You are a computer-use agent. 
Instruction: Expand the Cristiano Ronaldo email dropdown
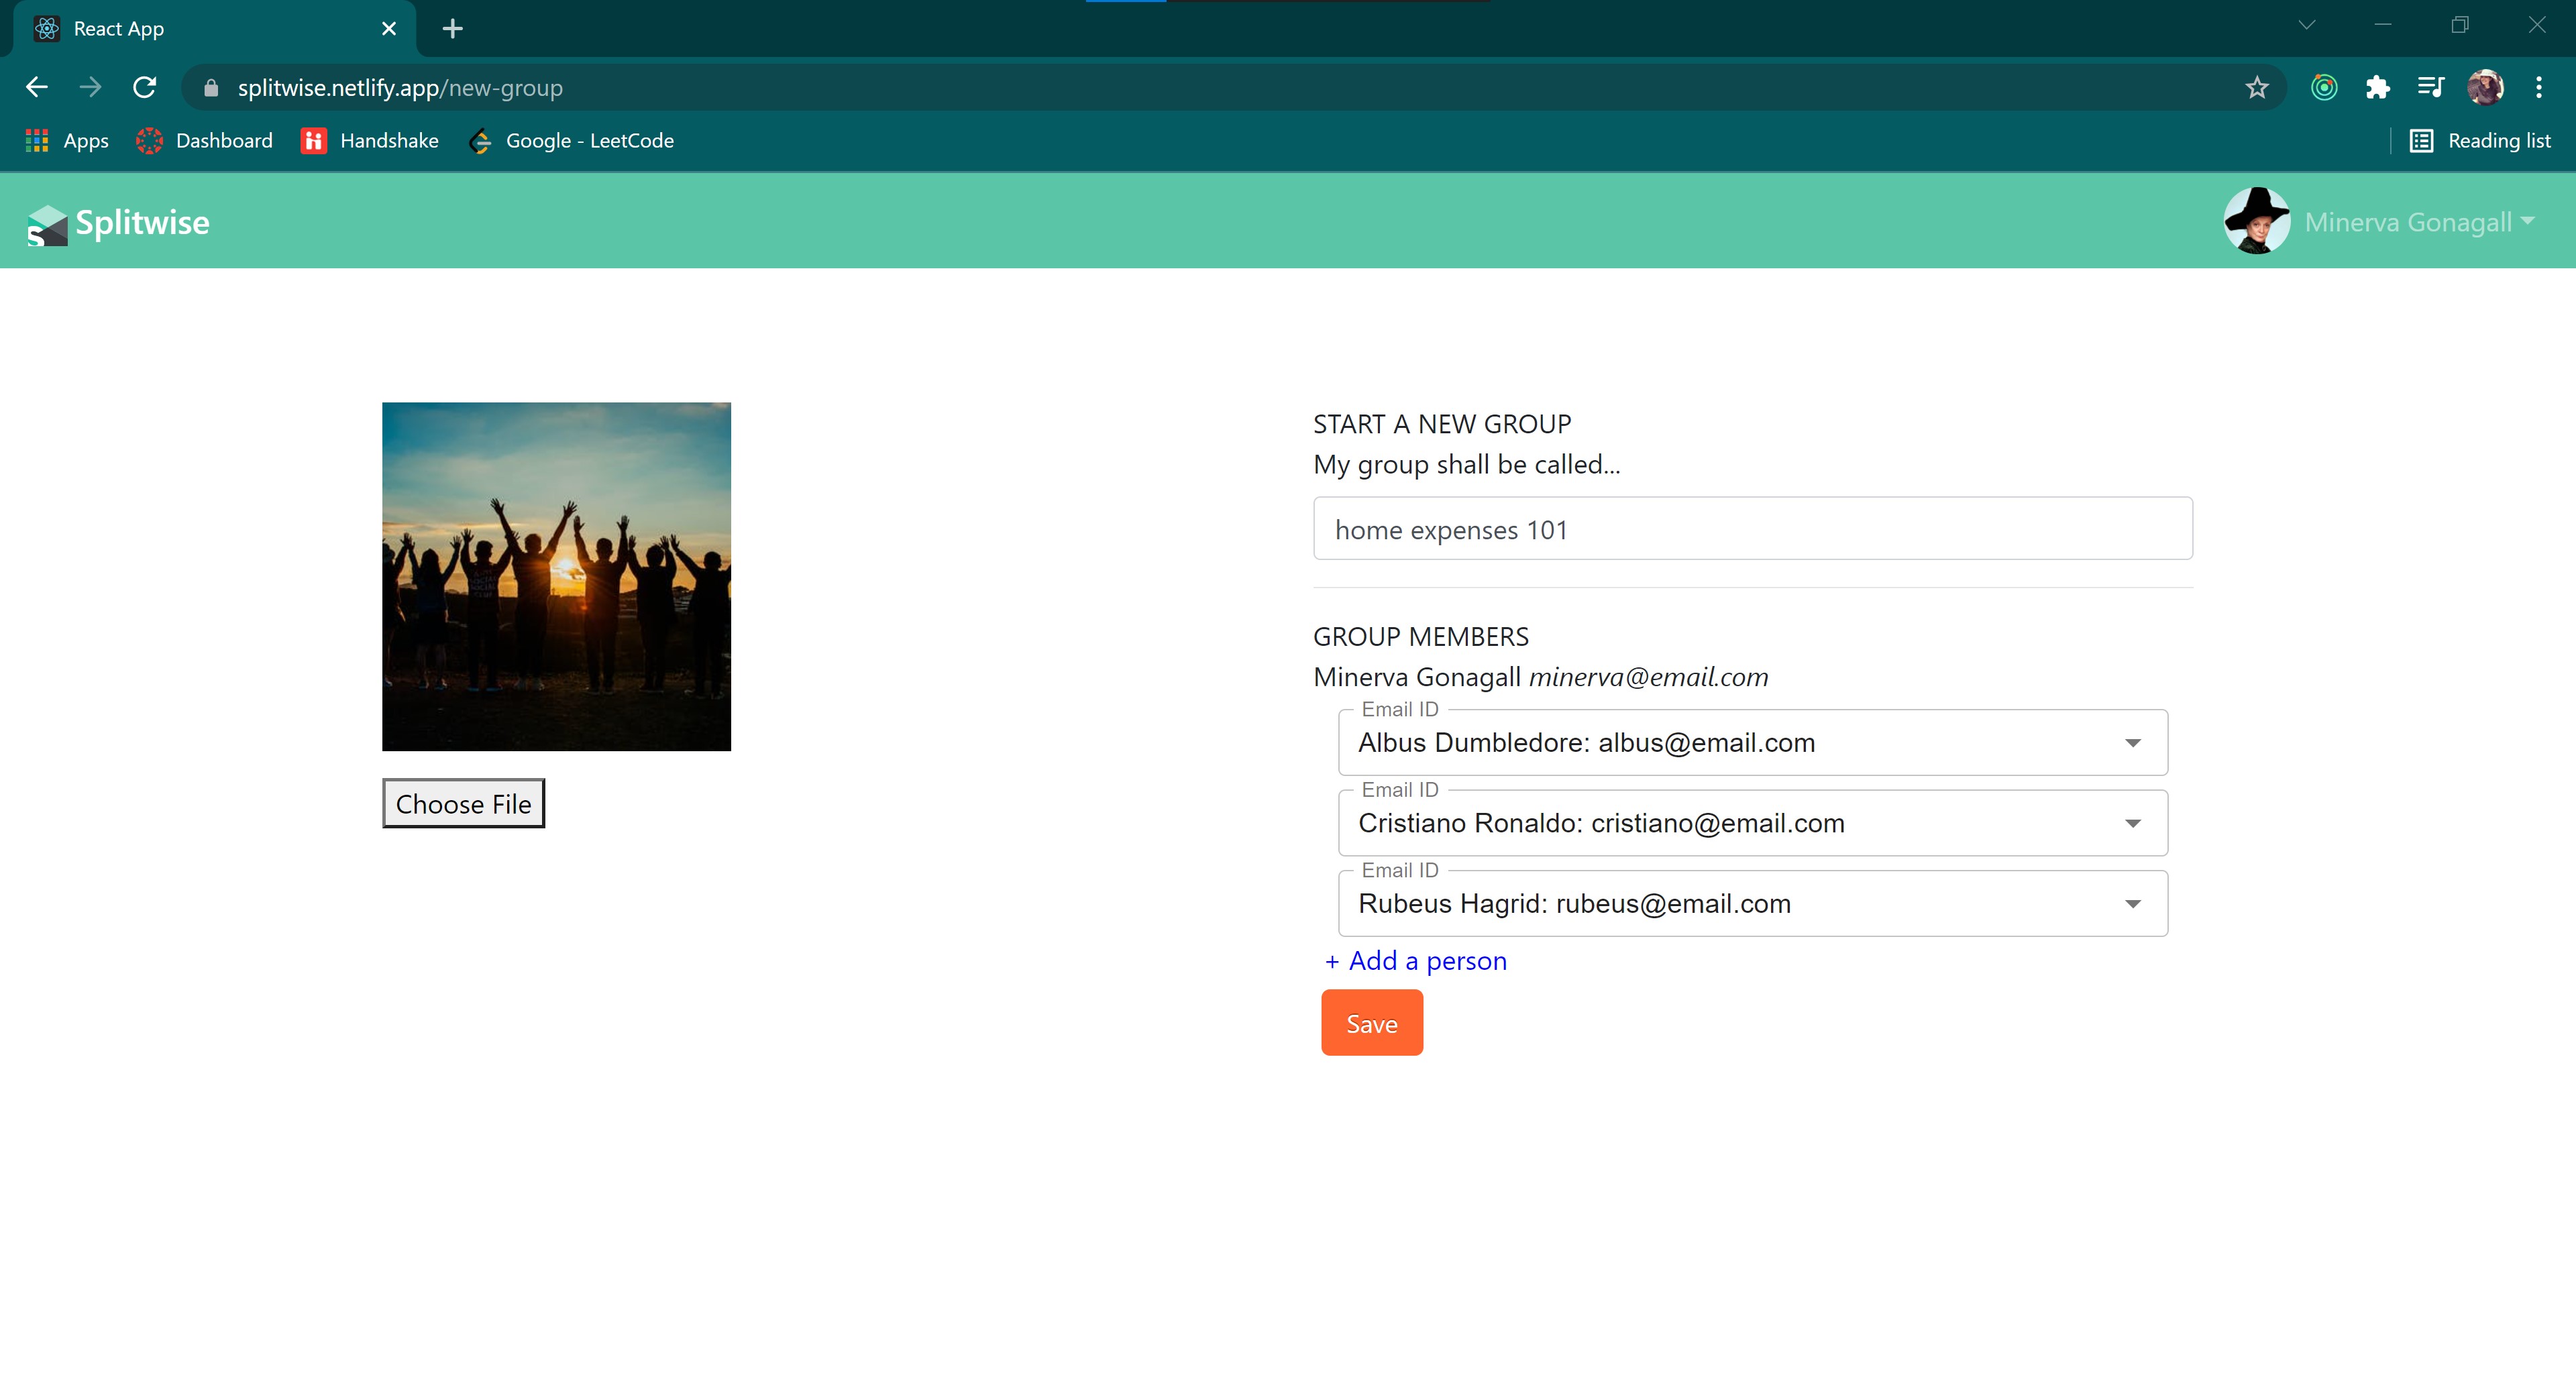coord(2132,823)
